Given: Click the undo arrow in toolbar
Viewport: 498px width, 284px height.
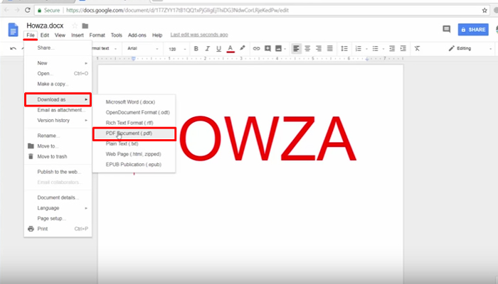Looking at the screenshot, I should (13, 48).
